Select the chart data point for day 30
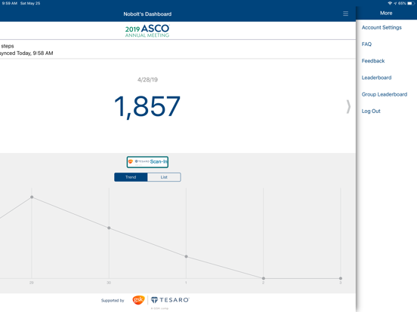417x312 pixels. [109, 228]
